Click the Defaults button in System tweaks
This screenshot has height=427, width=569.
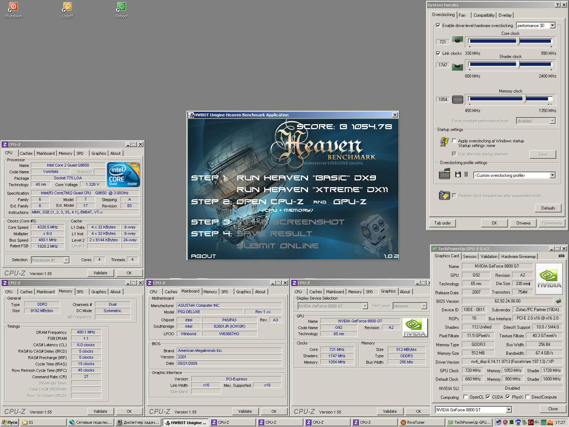[548, 208]
